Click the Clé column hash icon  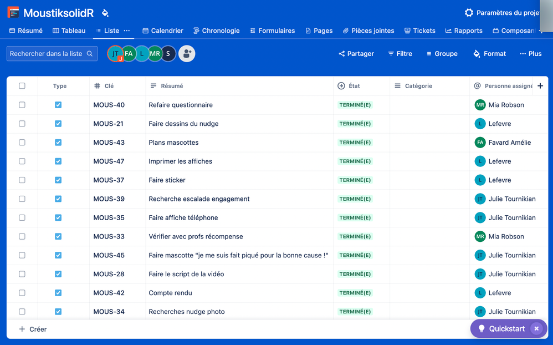(98, 86)
